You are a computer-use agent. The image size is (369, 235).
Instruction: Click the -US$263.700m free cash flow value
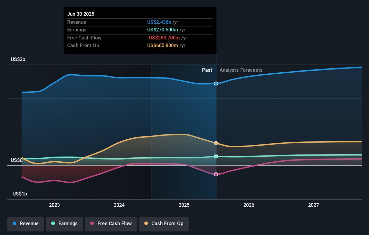163,38
